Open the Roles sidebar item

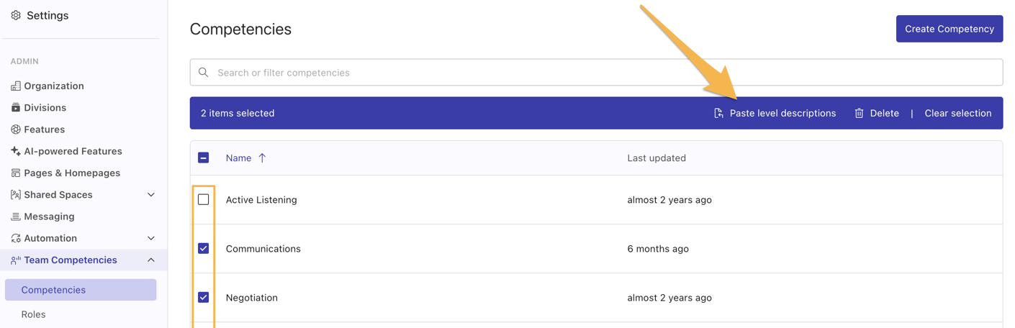coord(33,314)
